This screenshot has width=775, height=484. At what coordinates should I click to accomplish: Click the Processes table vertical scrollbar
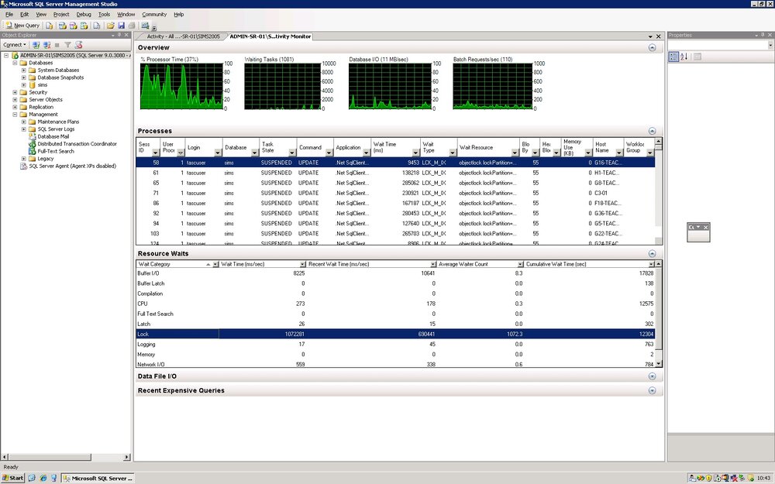coord(658,191)
